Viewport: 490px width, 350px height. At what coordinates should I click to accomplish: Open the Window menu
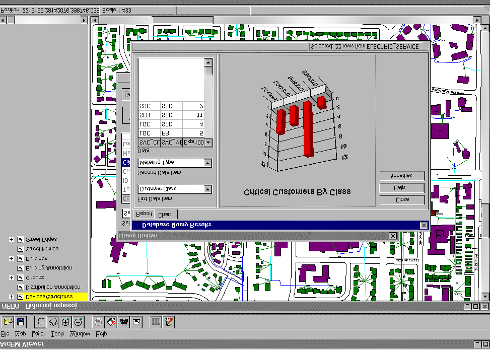80,334
